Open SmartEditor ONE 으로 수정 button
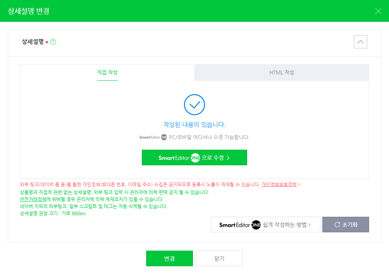 coord(194,157)
